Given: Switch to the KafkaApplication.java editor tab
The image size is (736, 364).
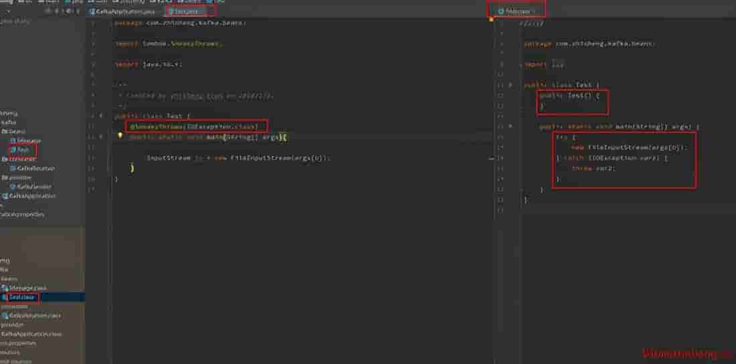Looking at the screenshot, I should (x=126, y=11).
